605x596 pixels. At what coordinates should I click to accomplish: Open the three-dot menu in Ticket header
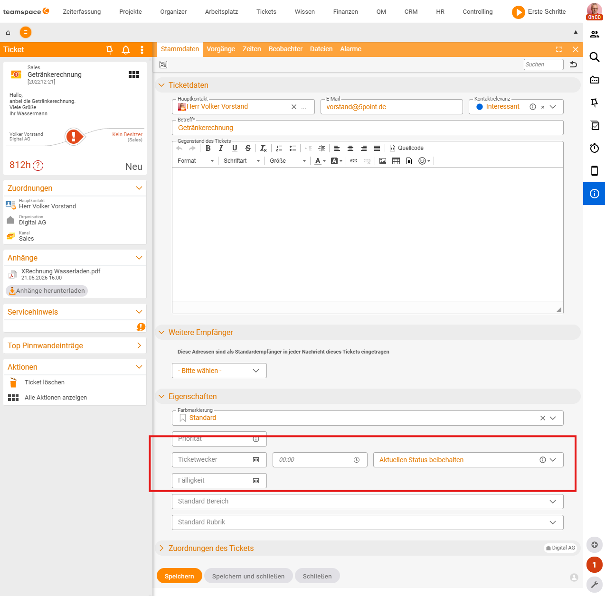point(142,50)
